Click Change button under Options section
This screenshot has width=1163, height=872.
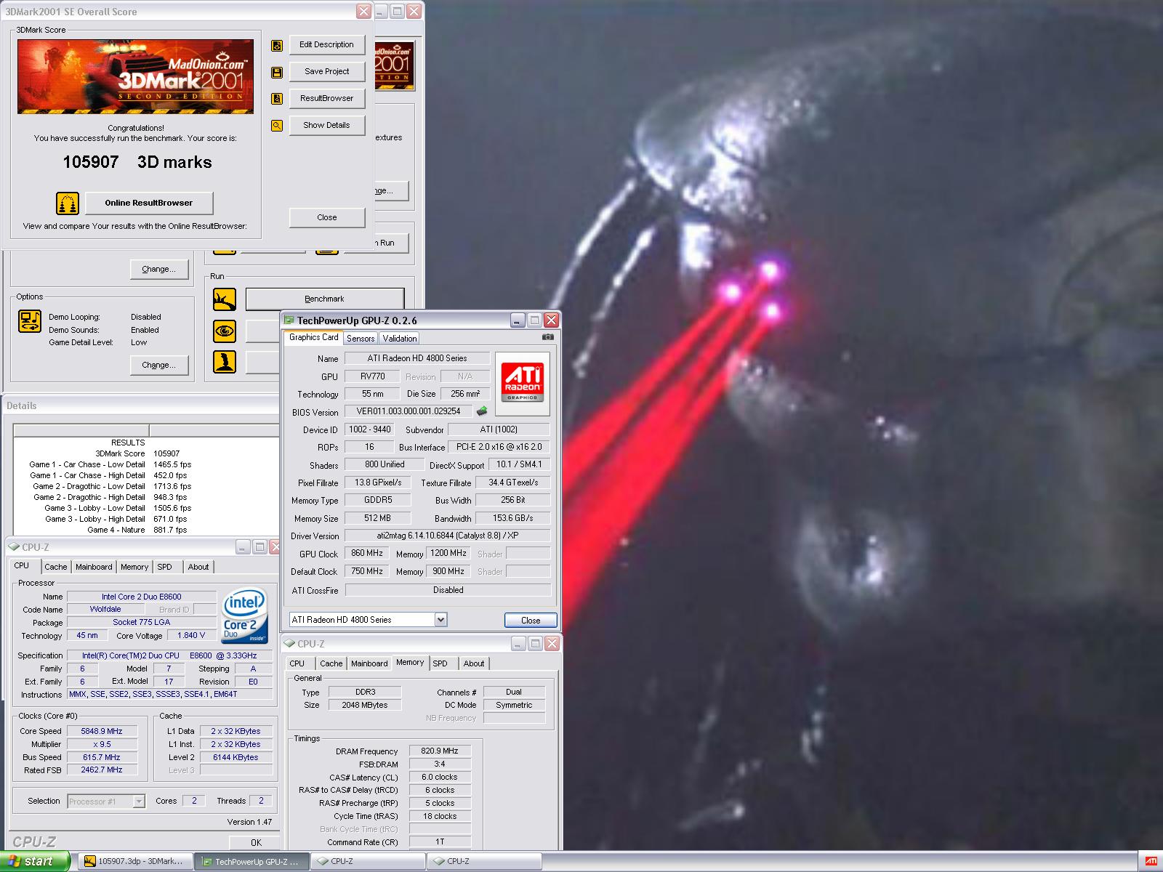pos(159,365)
